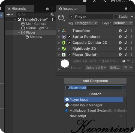
Task: Disable the Capsule Collider 2D checkbox
Action: click(69, 43)
